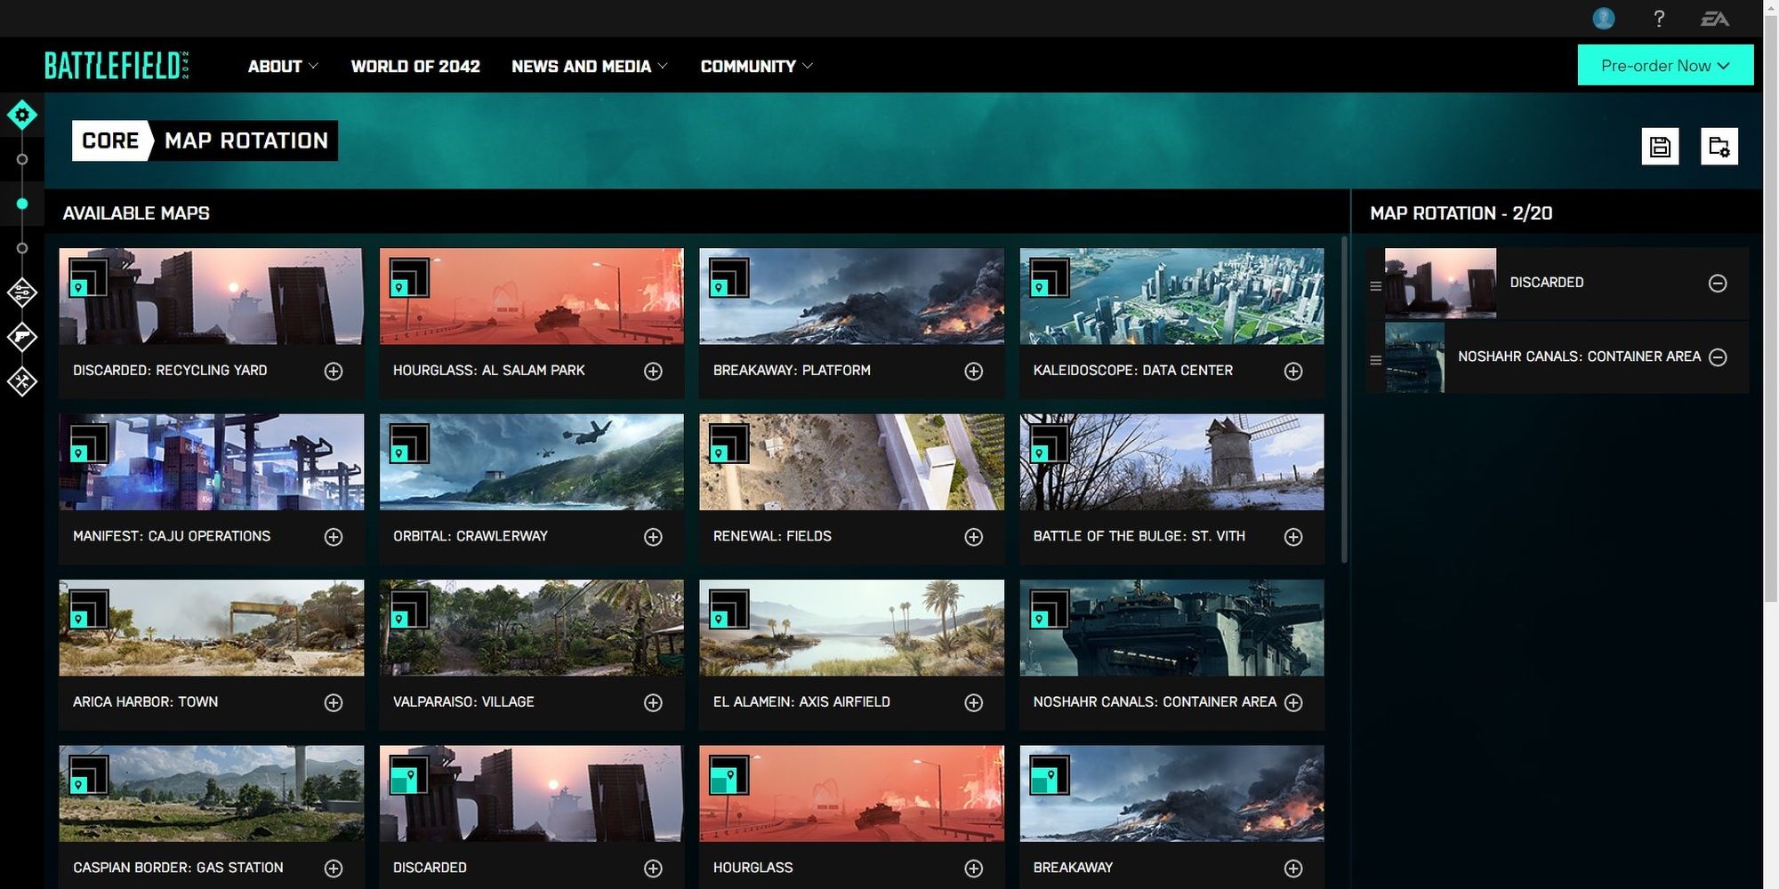Add Hourglass: Al Salam Park map
The image size is (1779, 889).
tap(653, 372)
